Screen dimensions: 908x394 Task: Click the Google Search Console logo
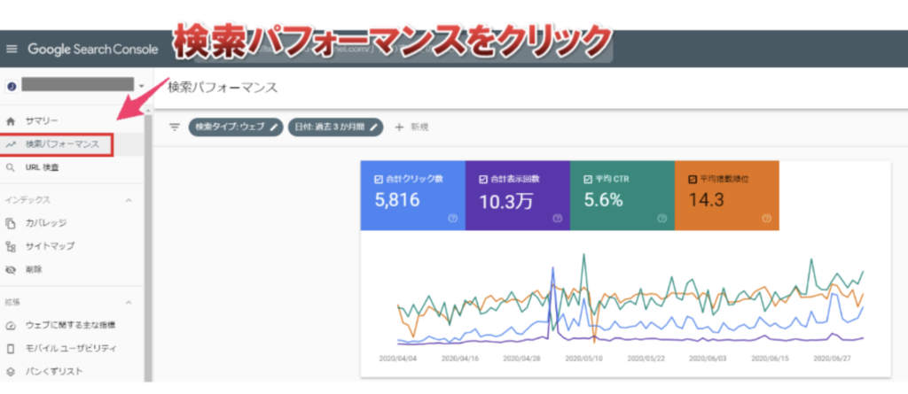pos(92,50)
